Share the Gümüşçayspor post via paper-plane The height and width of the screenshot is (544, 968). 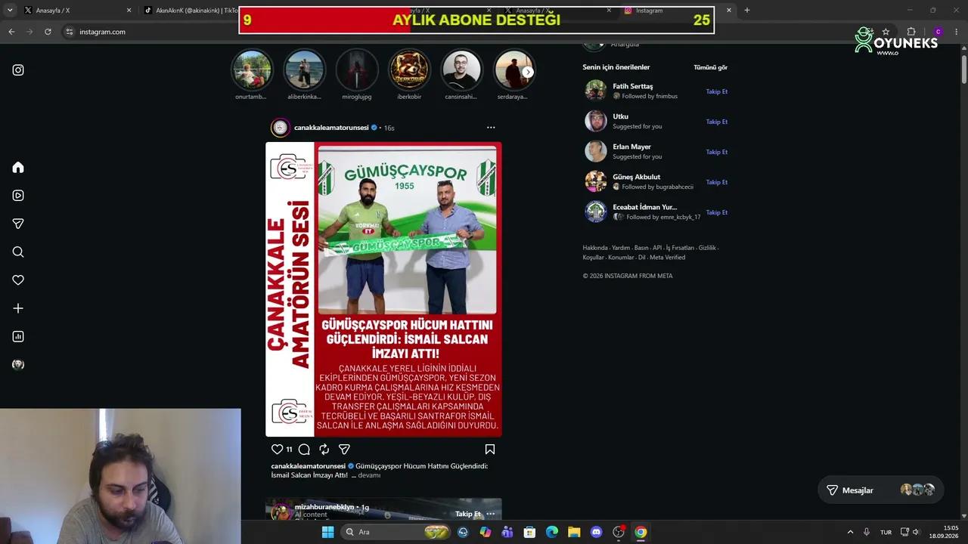(344, 449)
